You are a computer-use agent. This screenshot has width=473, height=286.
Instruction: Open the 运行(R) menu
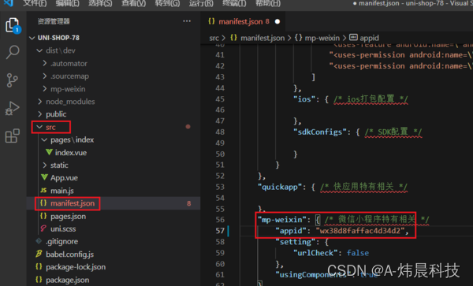pyautogui.click(x=201, y=3)
